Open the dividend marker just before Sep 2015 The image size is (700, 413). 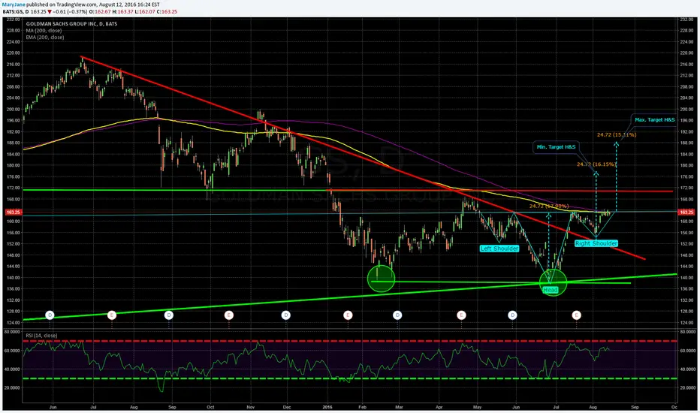tap(169, 315)
